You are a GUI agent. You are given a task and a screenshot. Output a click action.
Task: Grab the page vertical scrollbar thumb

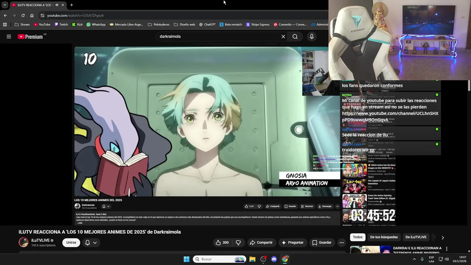click(469, 85)
